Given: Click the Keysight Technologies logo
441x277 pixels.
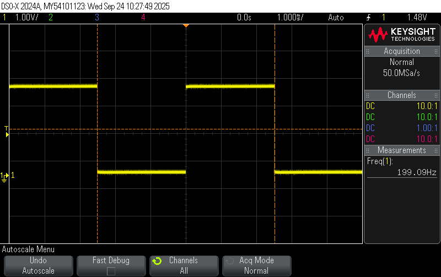Looking at the screenshot, I should pyautogui.click(x=402, y=35).
